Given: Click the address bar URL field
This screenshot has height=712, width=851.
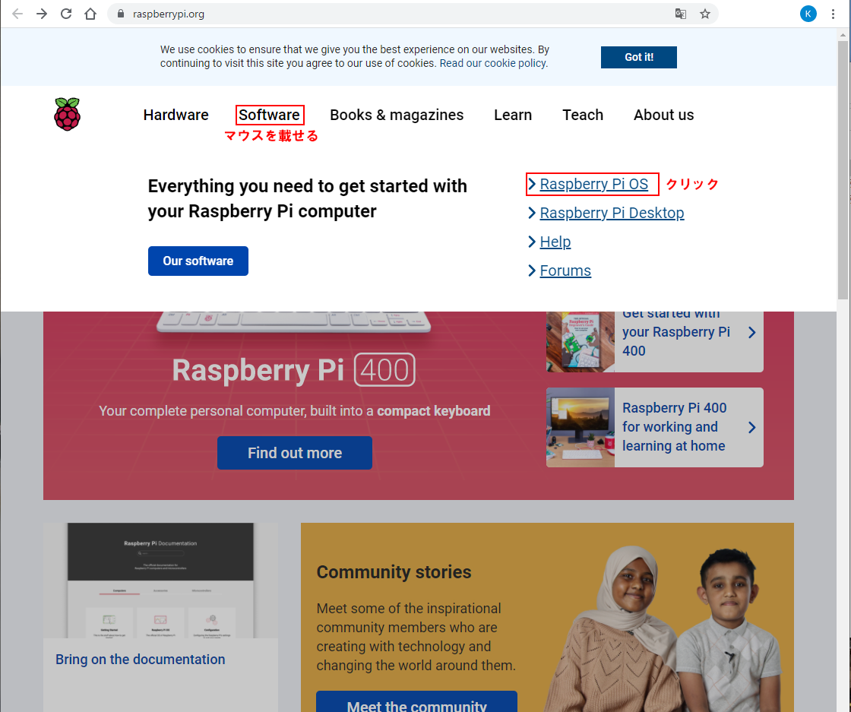Looking at the screenshot, I should click(x=391, y=14).
